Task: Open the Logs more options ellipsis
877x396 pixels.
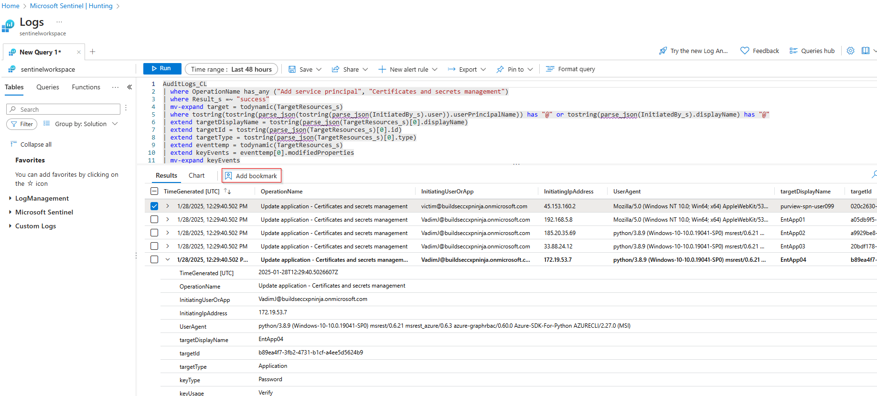Action: (x=59, y=22)
